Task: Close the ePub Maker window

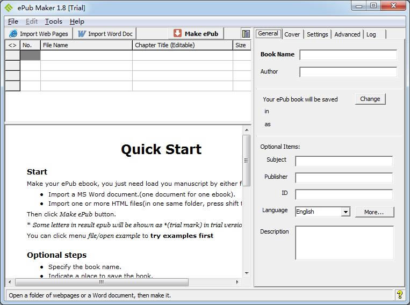Action: click(x=393, y=6)
